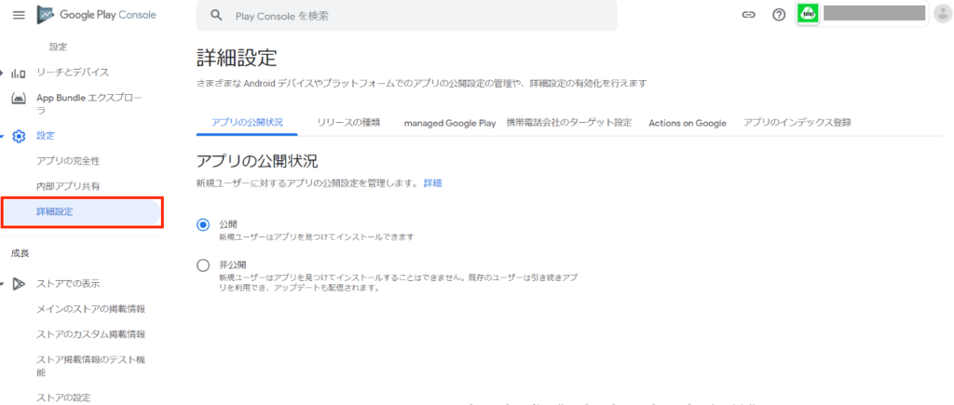Select the 非公開 radio button

(203, 265)
